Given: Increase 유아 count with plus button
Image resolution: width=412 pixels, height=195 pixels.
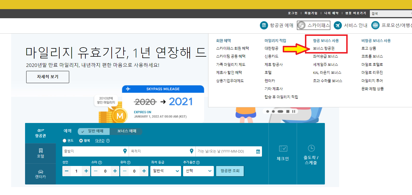Looking at the screenshot, I should pyautogui.click(x=144, y=171).
